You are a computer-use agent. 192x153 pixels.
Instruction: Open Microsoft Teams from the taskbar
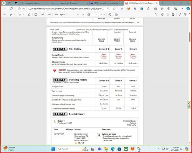pos(99,149)
